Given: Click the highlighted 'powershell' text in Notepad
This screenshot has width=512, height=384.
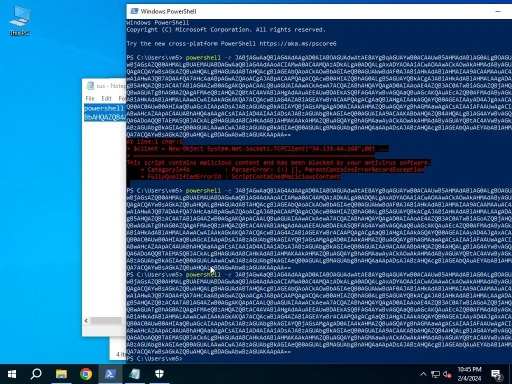Looking at the screenshot, I should click(x=104, y=108).
